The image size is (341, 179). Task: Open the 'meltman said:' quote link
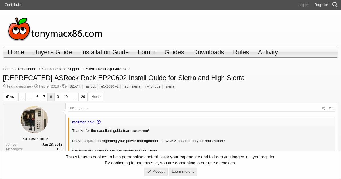[x=86, y=122]
